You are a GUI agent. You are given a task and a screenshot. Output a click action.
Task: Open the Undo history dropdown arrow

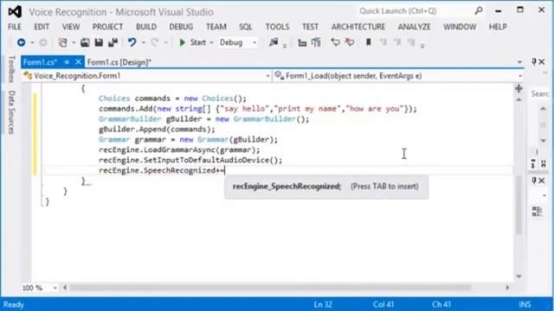point(144,43)
